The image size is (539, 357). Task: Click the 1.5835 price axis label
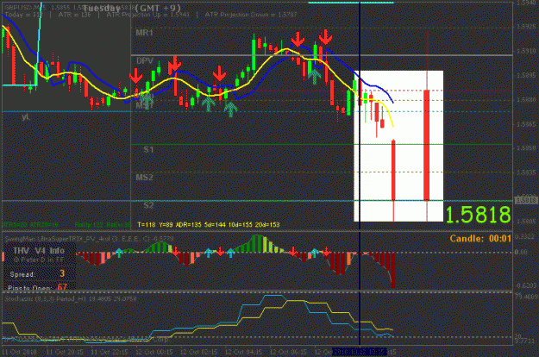click(x=526, y=172)
